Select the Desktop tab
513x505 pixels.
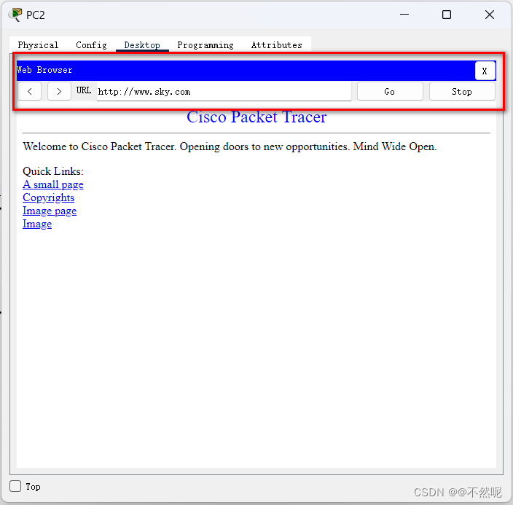[x=142, y=45]
